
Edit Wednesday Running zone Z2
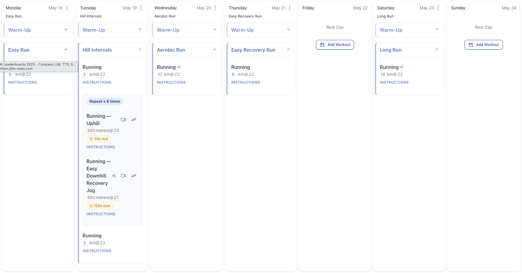(x=177, y=74)
